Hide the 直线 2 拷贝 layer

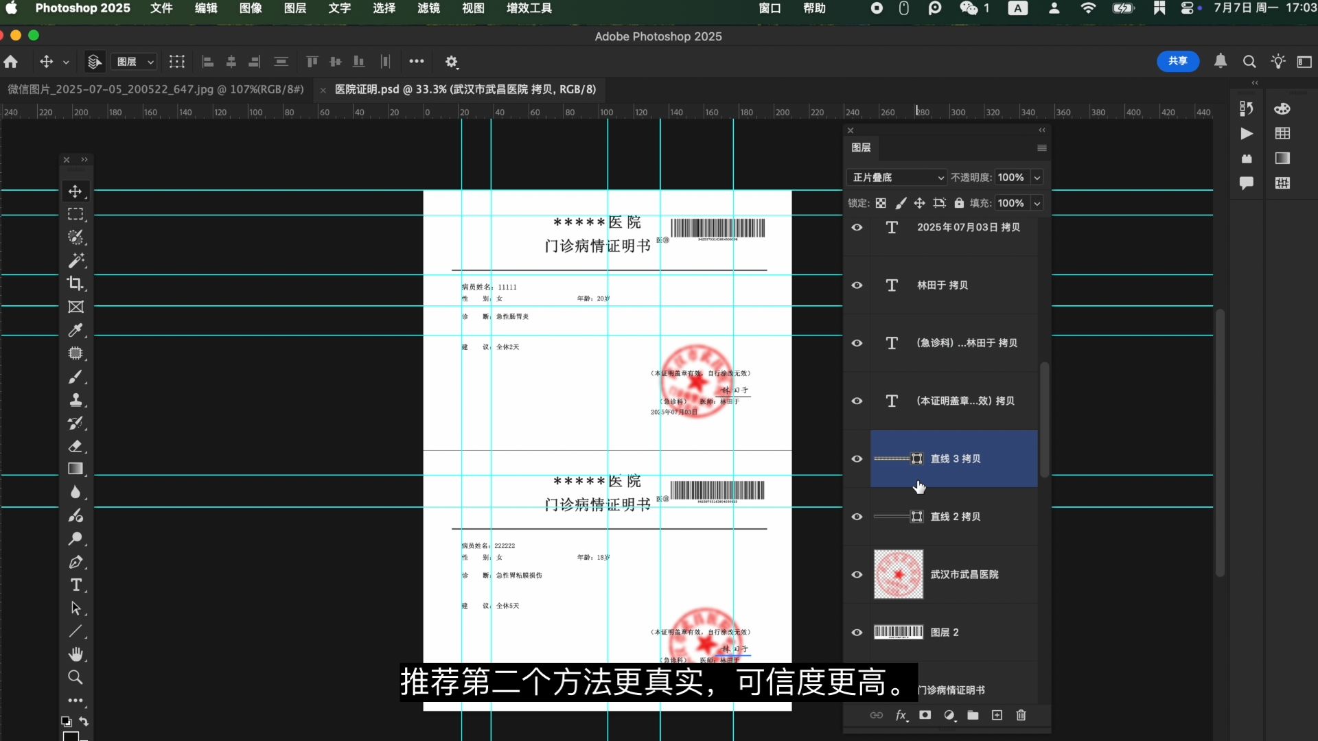pyautogui.click(x=857, y=517)
